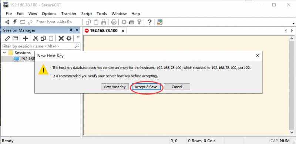The height and width of the screenshot is (144, 296).
Task: Open the File menu
Action: coord(9,14)
